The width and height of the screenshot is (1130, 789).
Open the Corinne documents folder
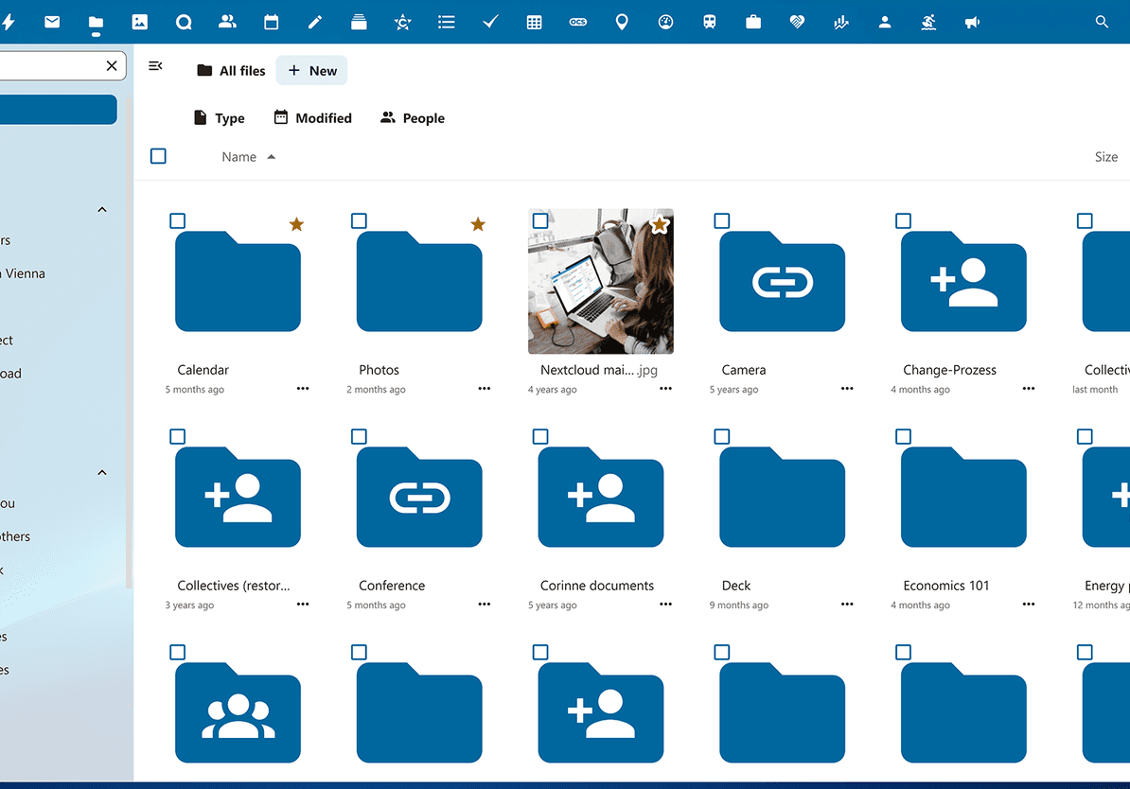coord(600,497)
